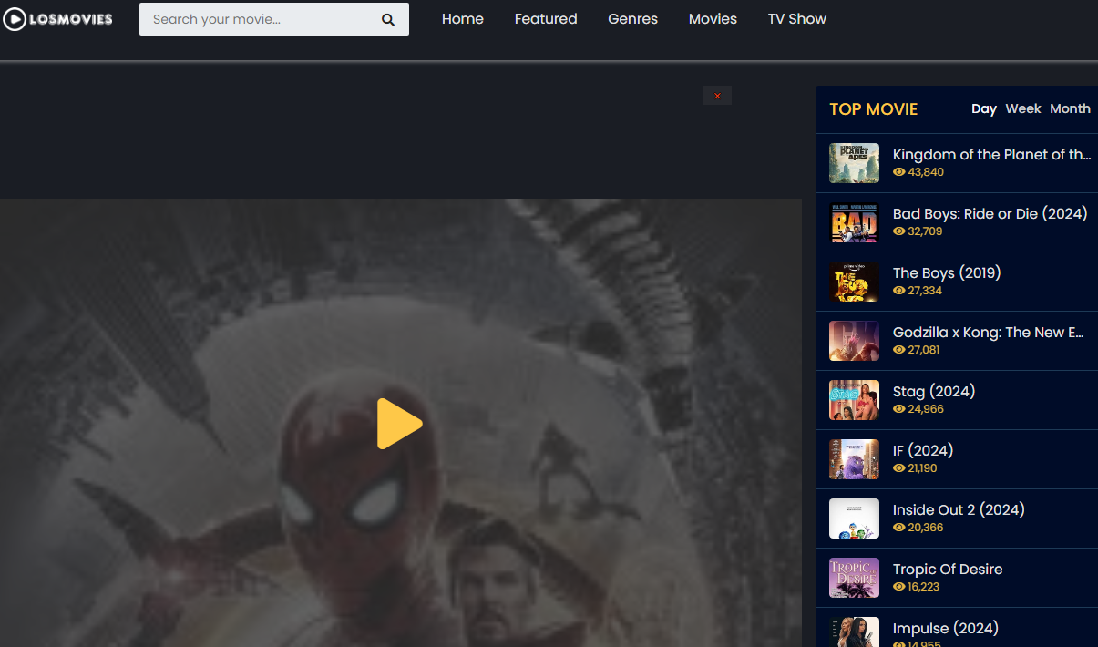Open the TV Show menu item

pos(797,18)
